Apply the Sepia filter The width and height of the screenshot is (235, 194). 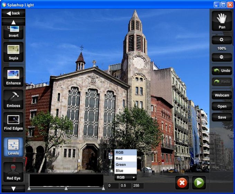pyautogui.click(x=13, y=52)
